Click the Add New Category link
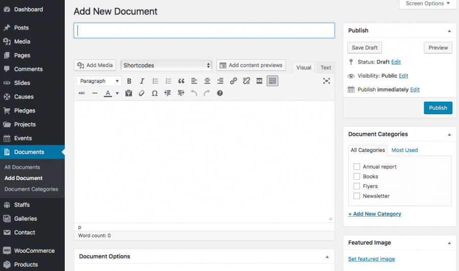This screenshot has width=459, height=271. (x=375, y=214)
